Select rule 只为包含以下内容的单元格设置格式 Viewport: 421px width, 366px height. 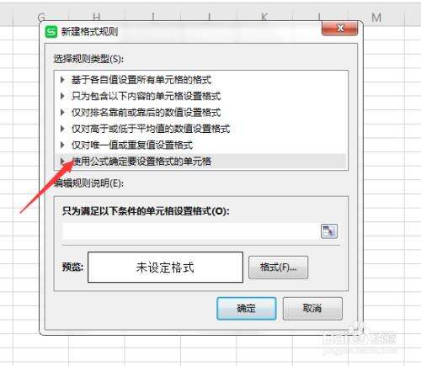(x=200, y=96)
